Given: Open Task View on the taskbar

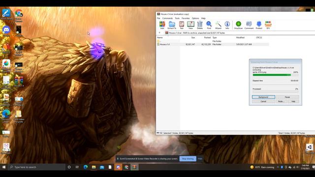Looking at the screenshot, I should click(77, 167).
